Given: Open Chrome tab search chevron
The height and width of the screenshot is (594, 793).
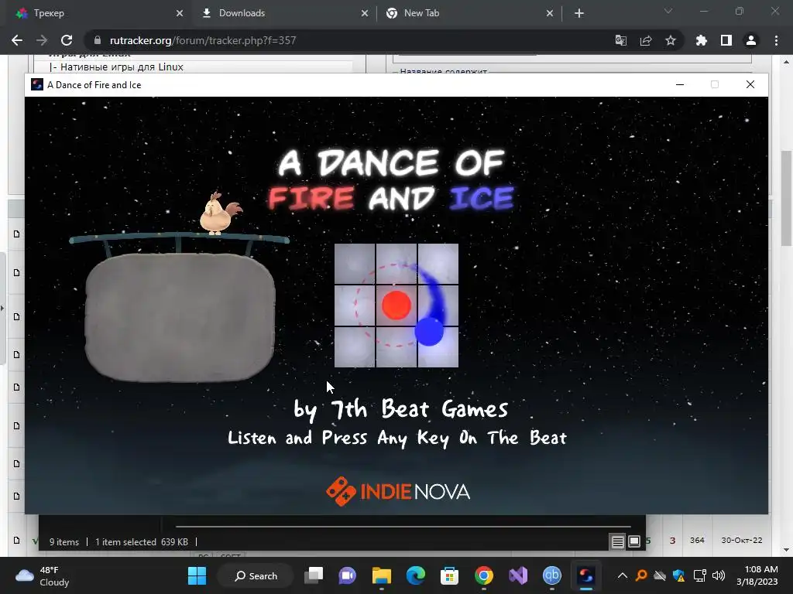Looking at the screenshot, I should (x=668, y=11).
